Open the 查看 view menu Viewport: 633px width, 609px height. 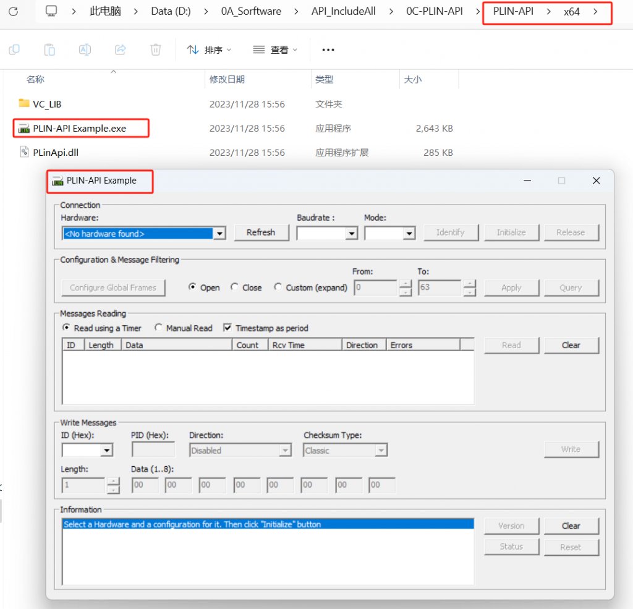(275, 49)
